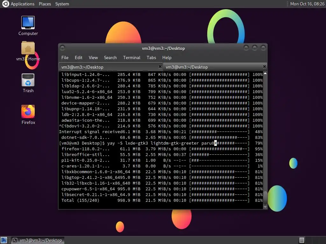This screenshot has width=326, height=244.
Task: Click the '36%' libreoffice percentage
Action: (259, 155)
